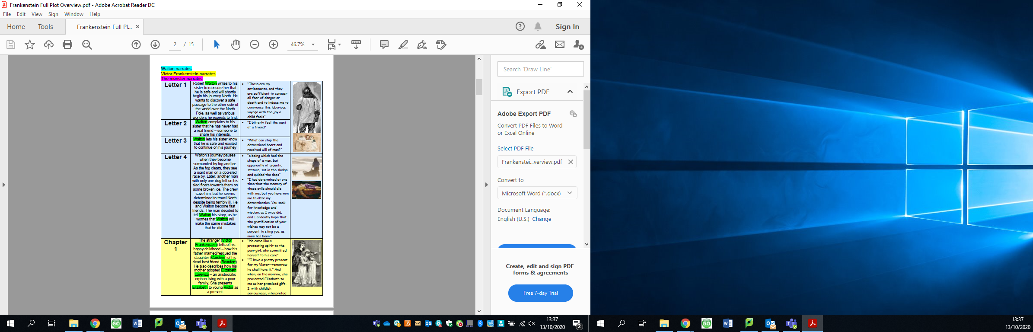Bookmark document with the star icon
The width and height of the screenshot is (1033, 332).
[x=30, y=45]
